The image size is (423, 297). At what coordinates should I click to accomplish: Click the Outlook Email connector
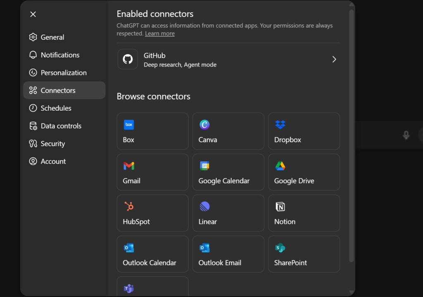click(228, 254)
